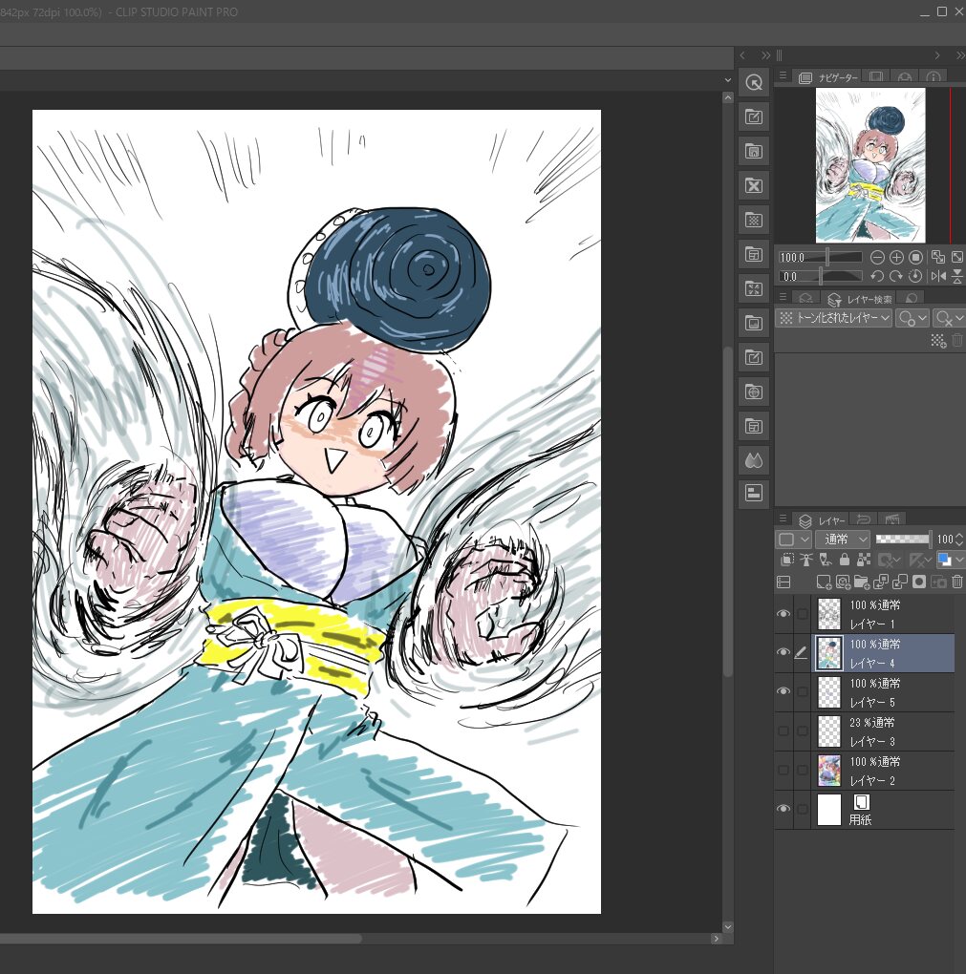Screen dimensions: 966x974
Task: Zoom in with the navigator plus button
Action: (x=896, y=257)
